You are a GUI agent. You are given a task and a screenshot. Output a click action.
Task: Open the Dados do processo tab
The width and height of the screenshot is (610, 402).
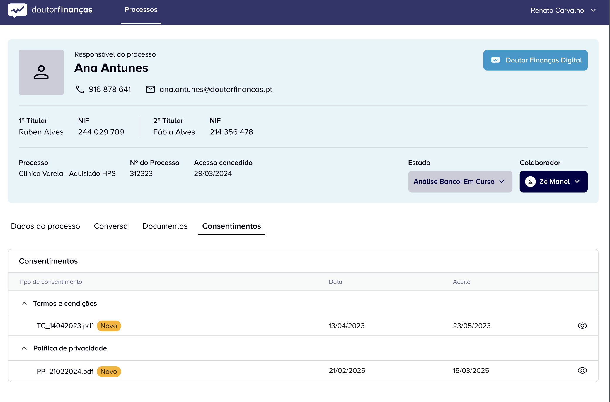45,226
